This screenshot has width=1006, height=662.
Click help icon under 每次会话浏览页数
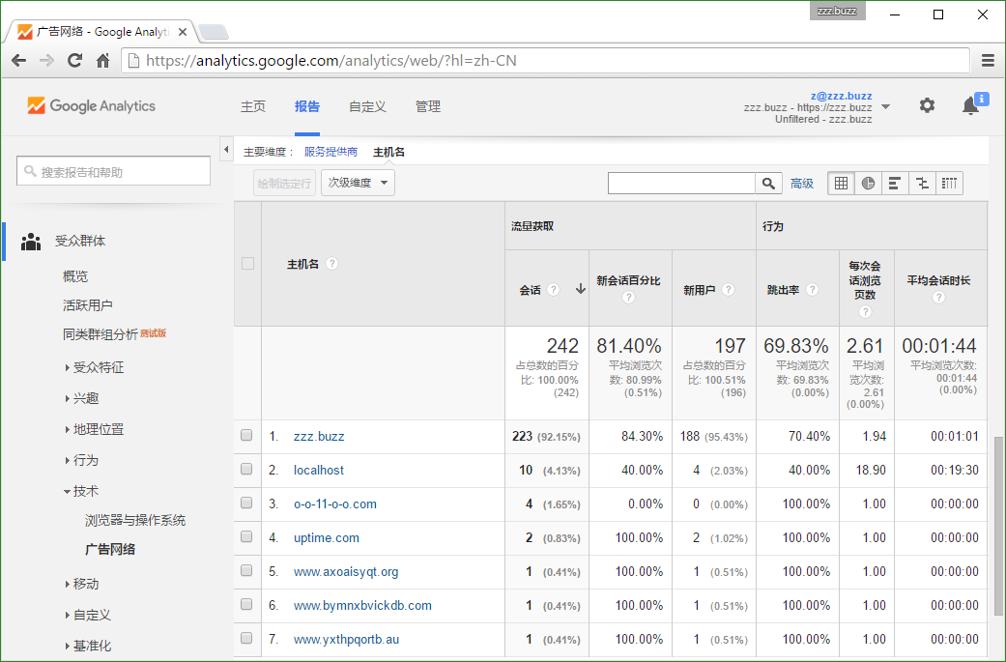coord(866,312)
